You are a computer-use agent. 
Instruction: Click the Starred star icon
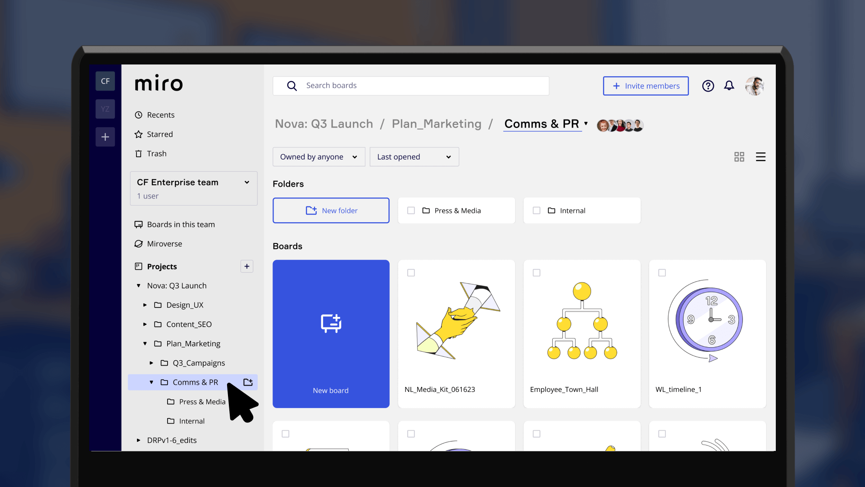[x=139, y=134]
